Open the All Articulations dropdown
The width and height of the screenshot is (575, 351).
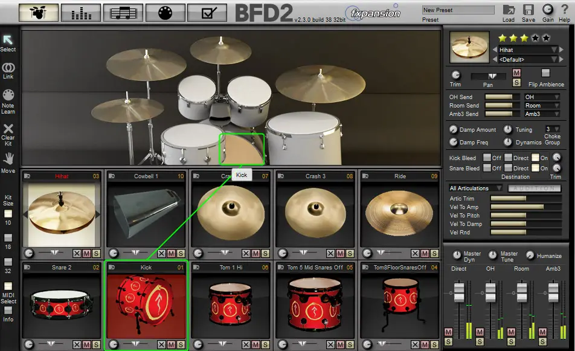coord(475,188)
